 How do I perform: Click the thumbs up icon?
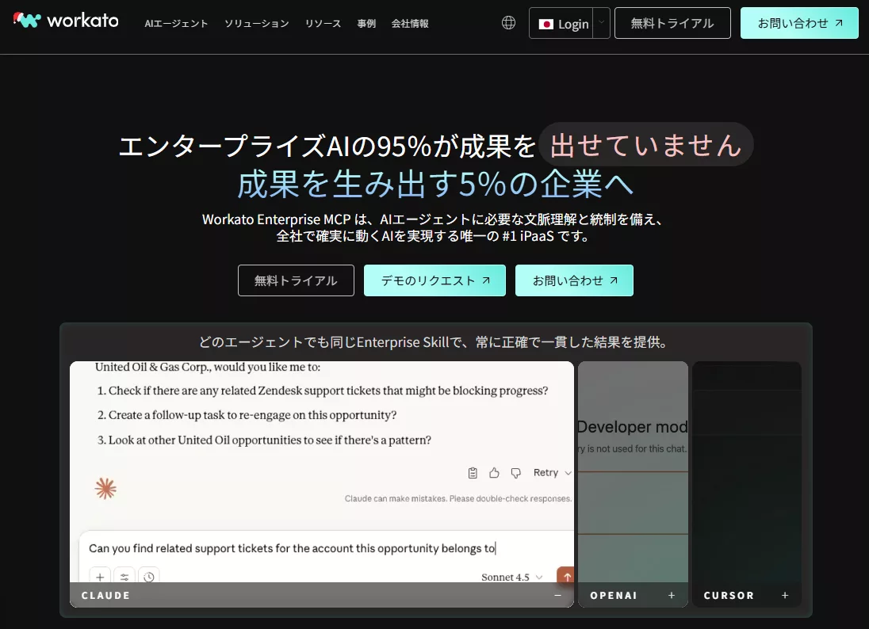(494, 473)
